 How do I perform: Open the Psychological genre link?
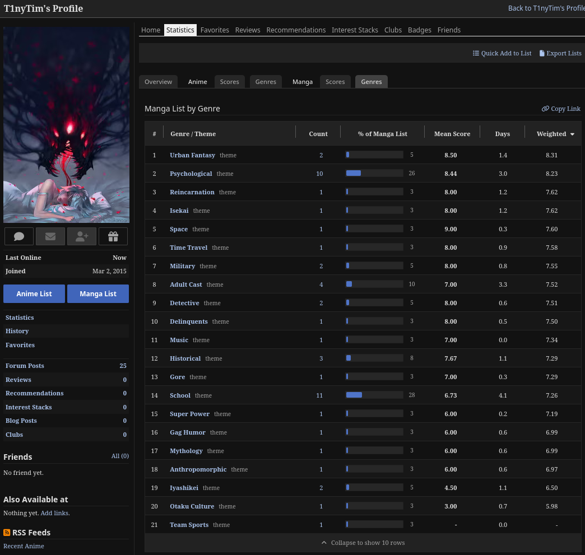(191, 174)
